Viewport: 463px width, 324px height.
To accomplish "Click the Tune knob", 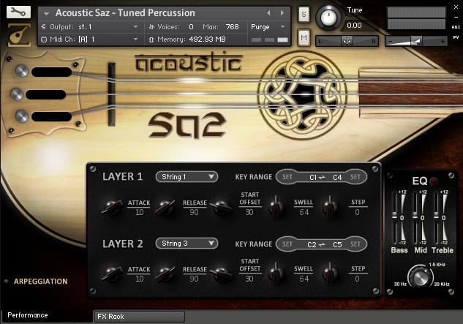I will 328,17.
